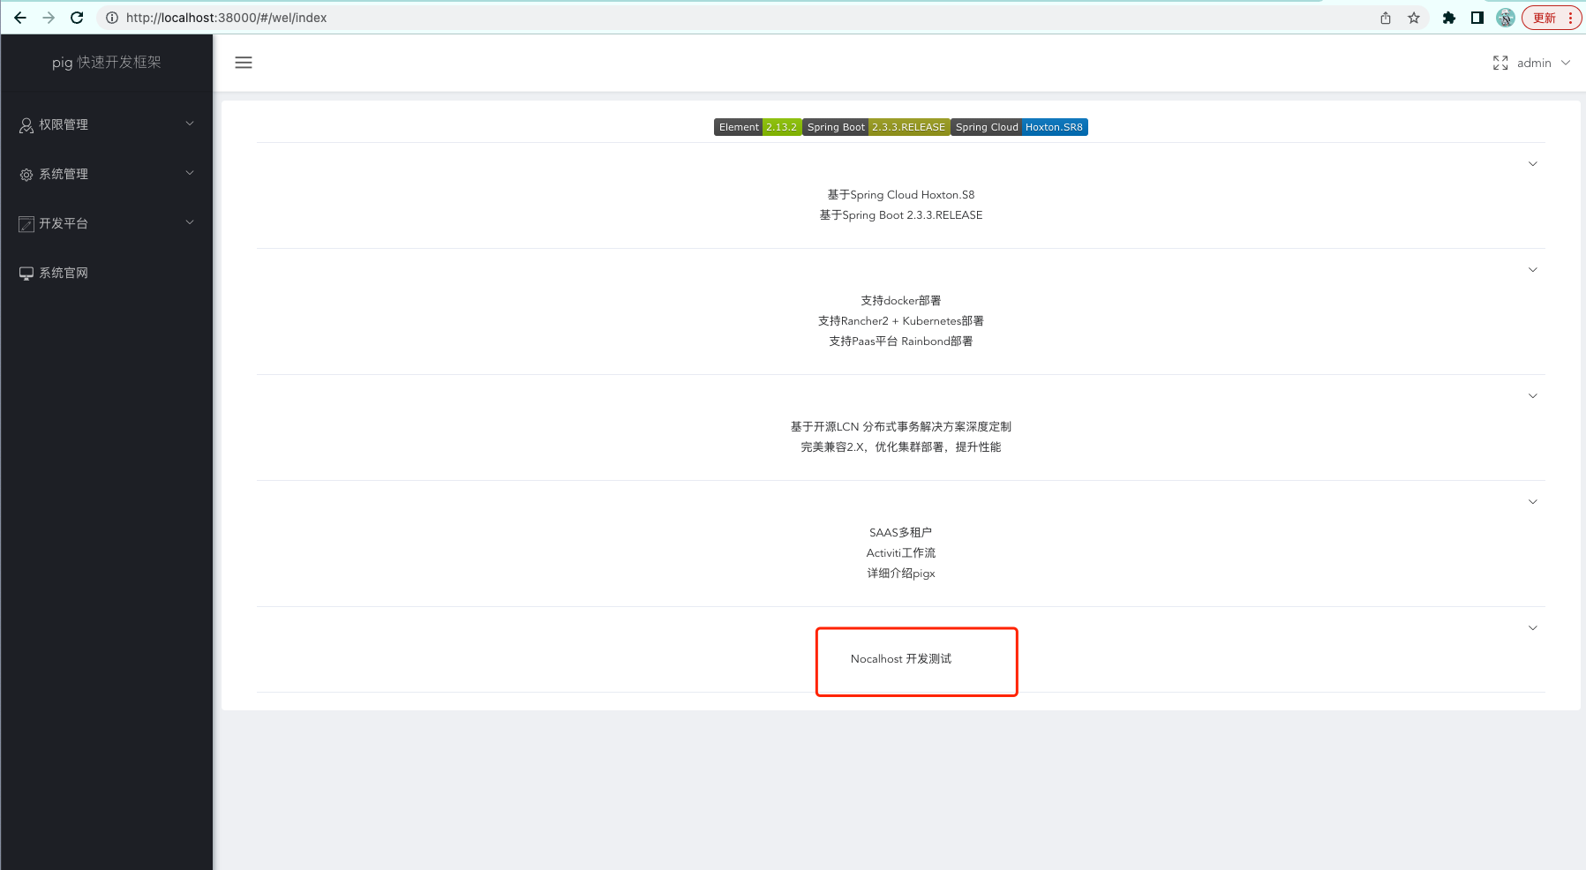Click the text 完美兼容2.X，优化集群部署，提升性能
Viewport: 1586px width, 870px height.
tap(901, 447)
